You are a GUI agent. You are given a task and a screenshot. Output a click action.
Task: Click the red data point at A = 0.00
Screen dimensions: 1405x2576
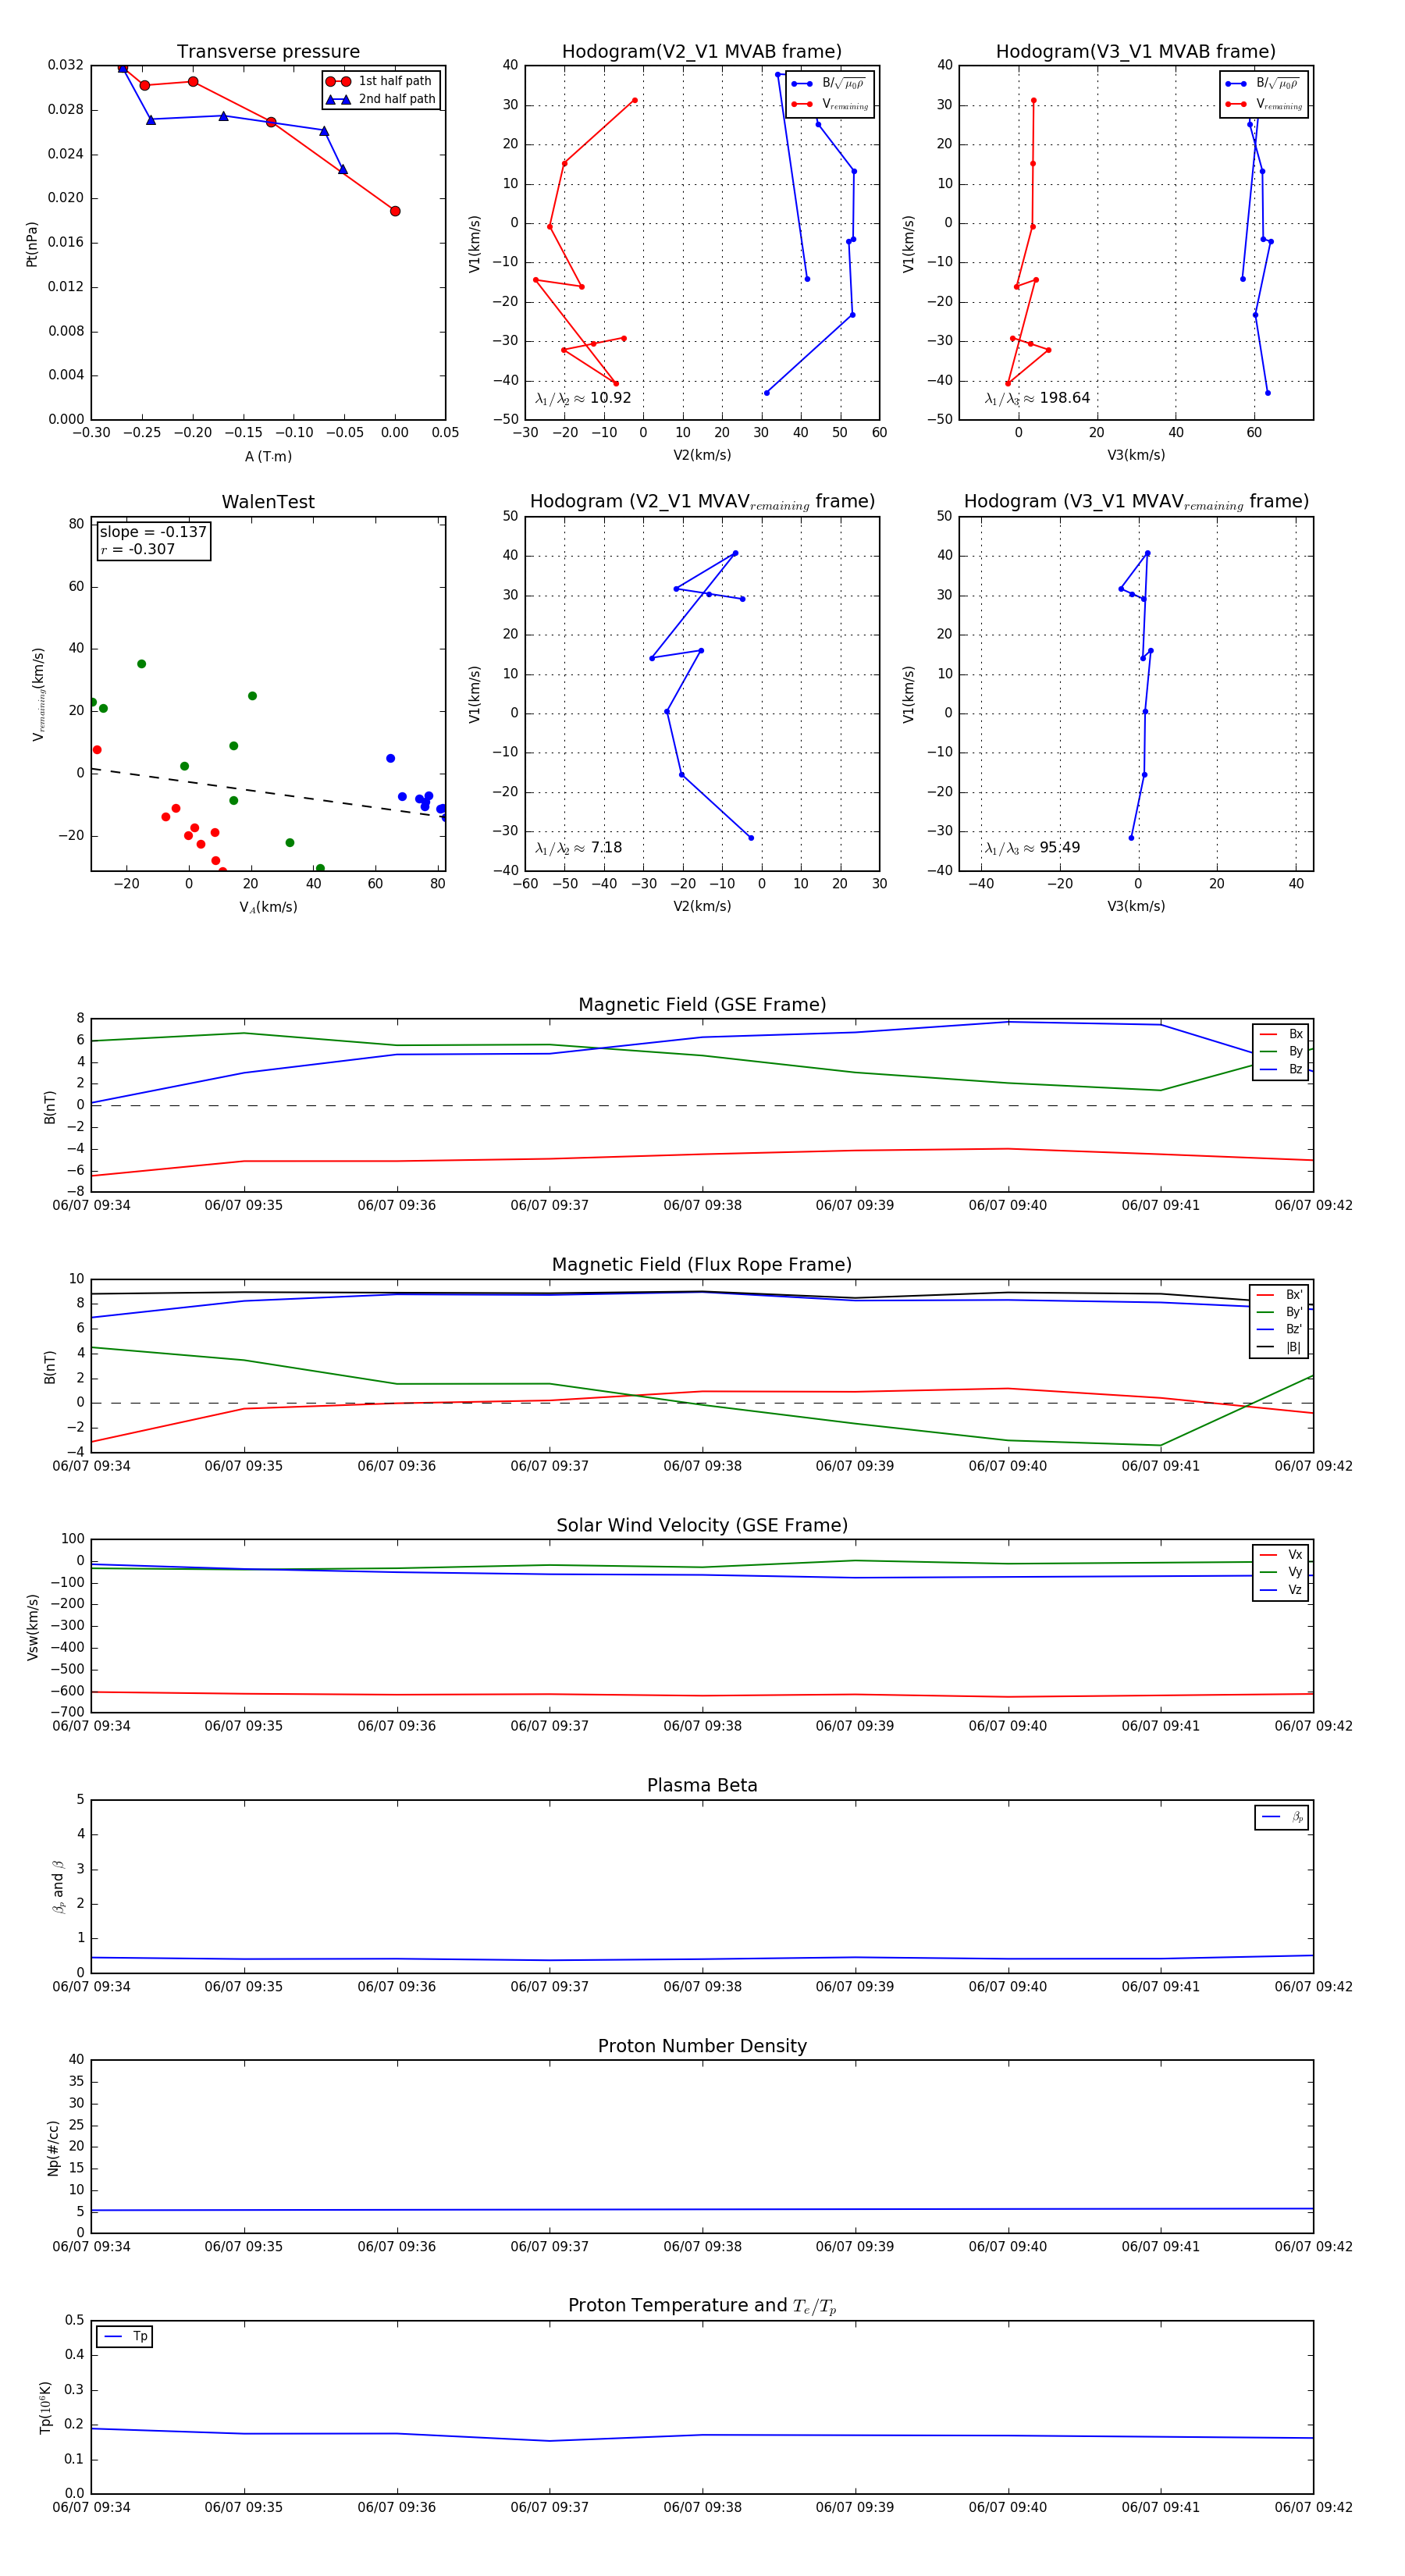click(395, 211)
